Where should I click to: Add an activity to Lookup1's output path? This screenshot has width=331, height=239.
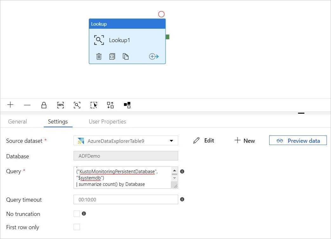point(154,56)
